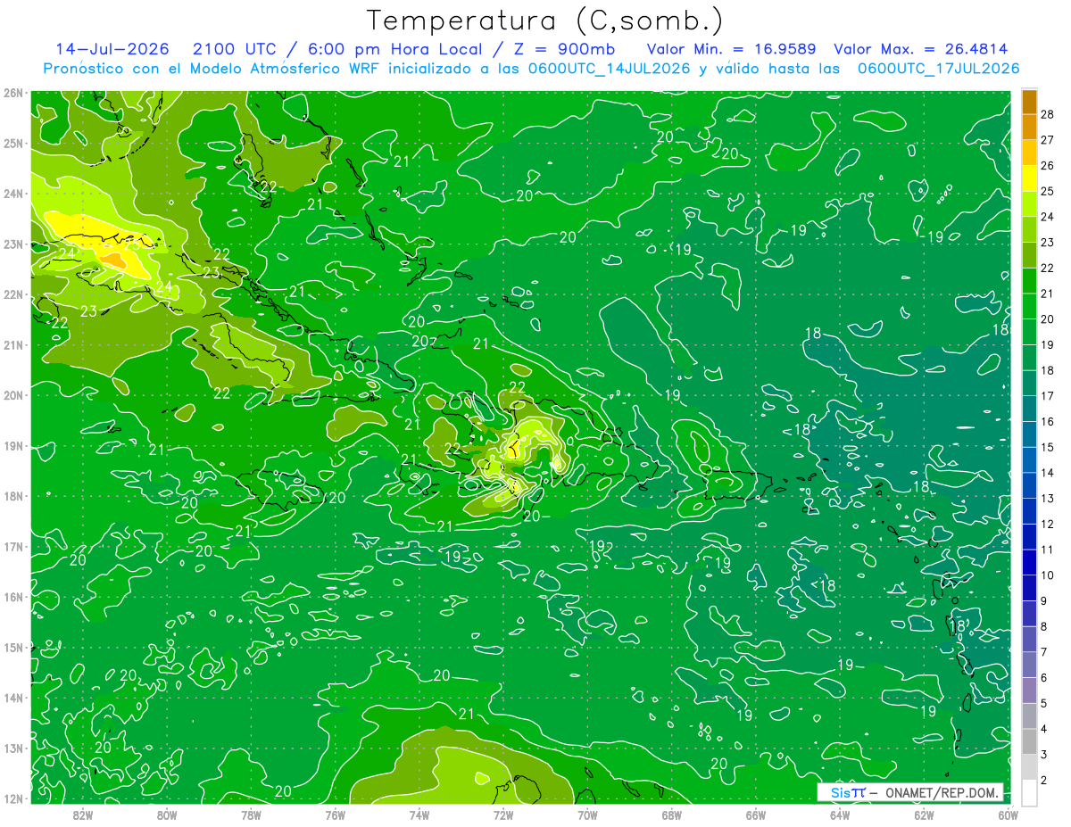Click the title 'Temperatura (C,somb.)'

click(544, 21)
